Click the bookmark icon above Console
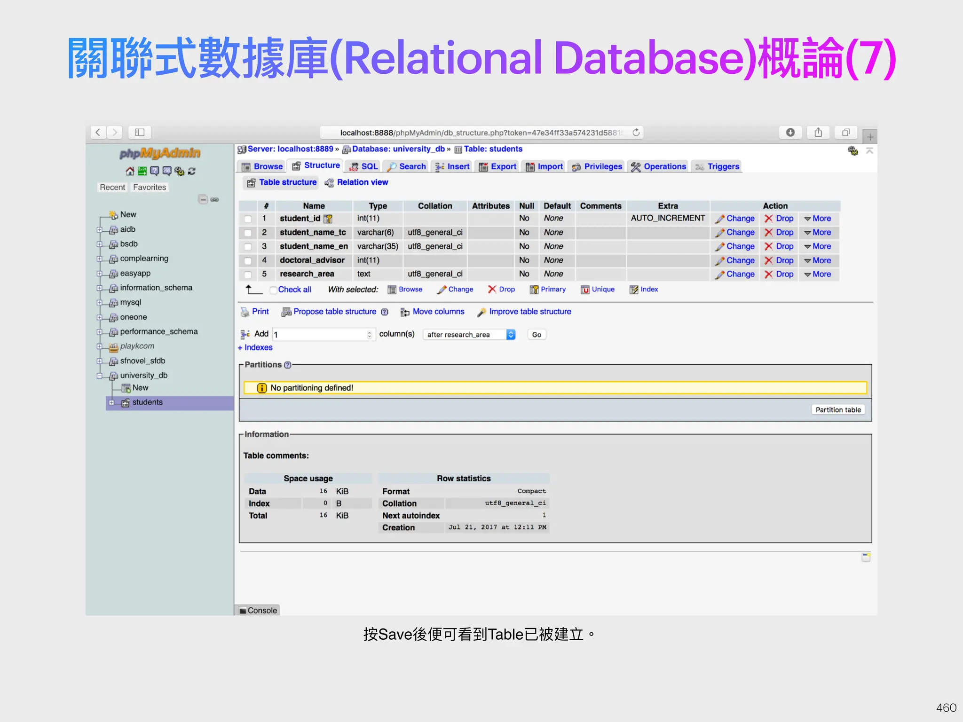The image size is (963, 722). (x=866, y=557)
